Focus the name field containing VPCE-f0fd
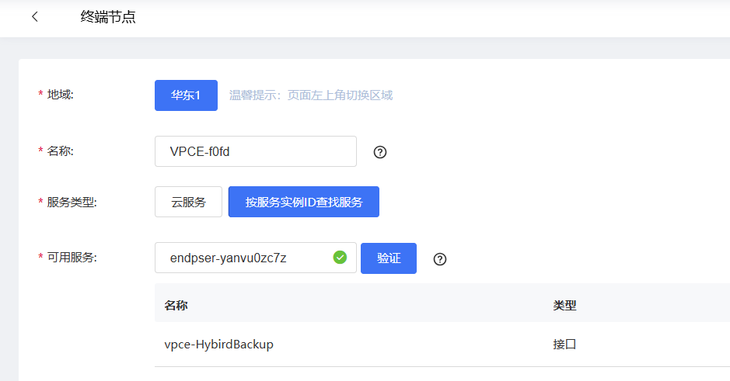 pos(256,151)
